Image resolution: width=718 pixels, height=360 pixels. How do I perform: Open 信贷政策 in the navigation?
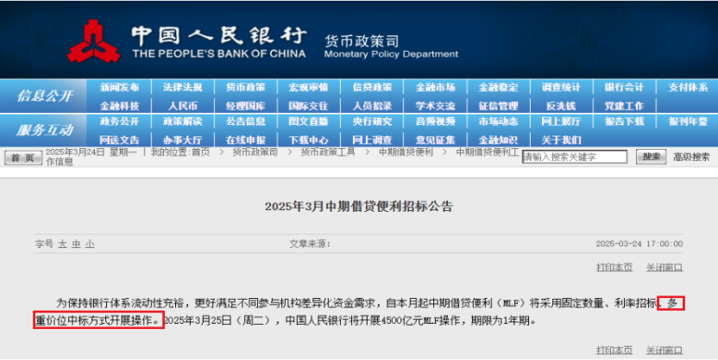[372, 87]
